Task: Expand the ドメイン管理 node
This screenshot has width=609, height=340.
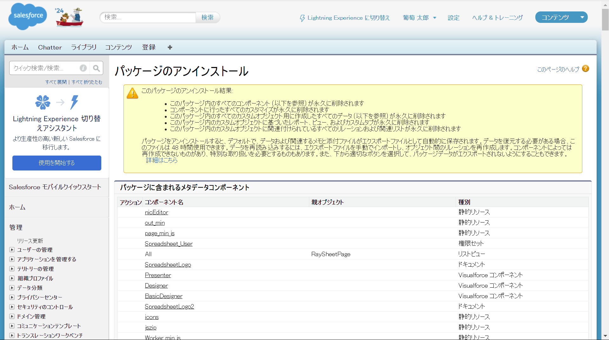Action: click(x=12, y=317)
